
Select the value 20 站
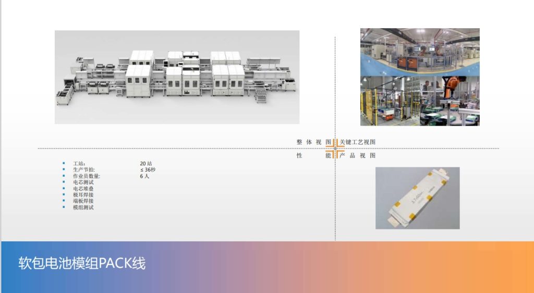(x=146, y=164)
